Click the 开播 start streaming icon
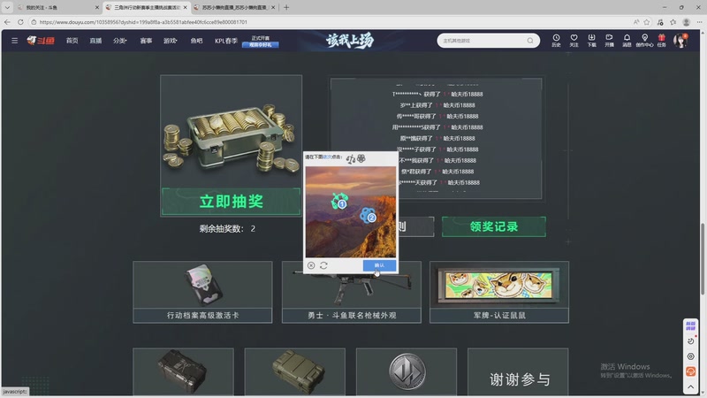This screenshot has height=398, width=707. coord(609,41)
